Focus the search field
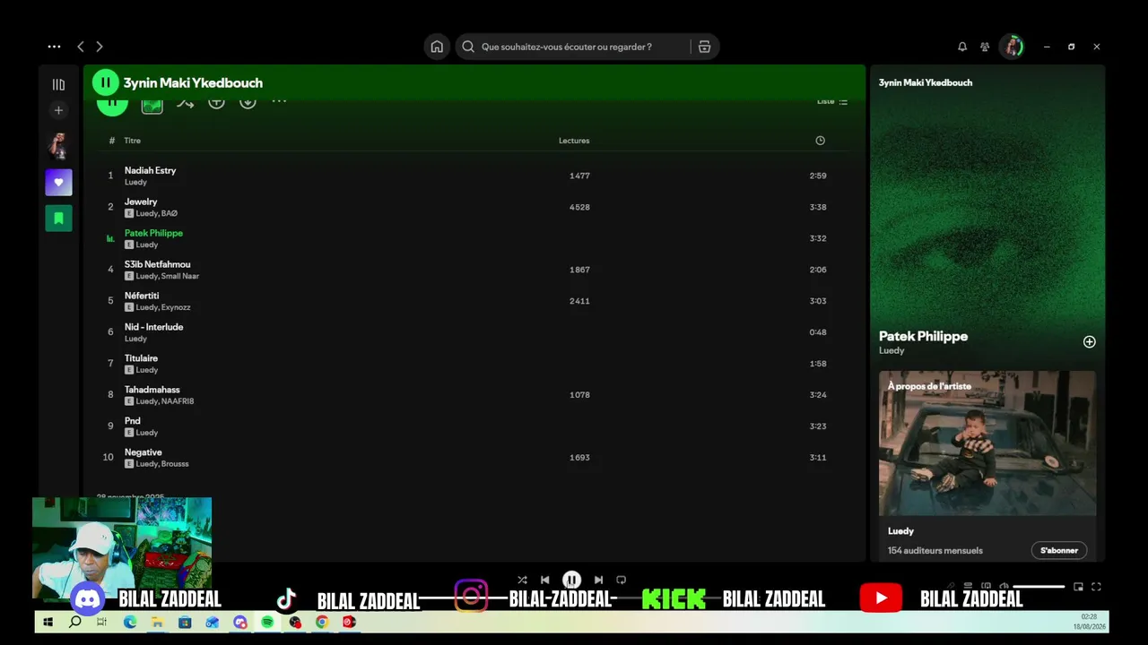Viewport: 1148px width, 645px height. coord(574,47)
